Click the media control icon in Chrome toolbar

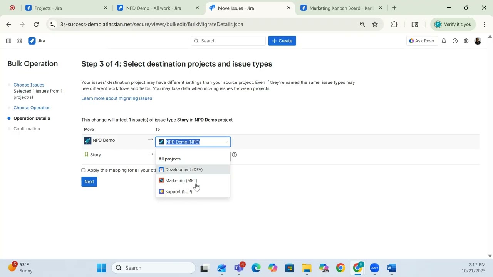(415, 24)
